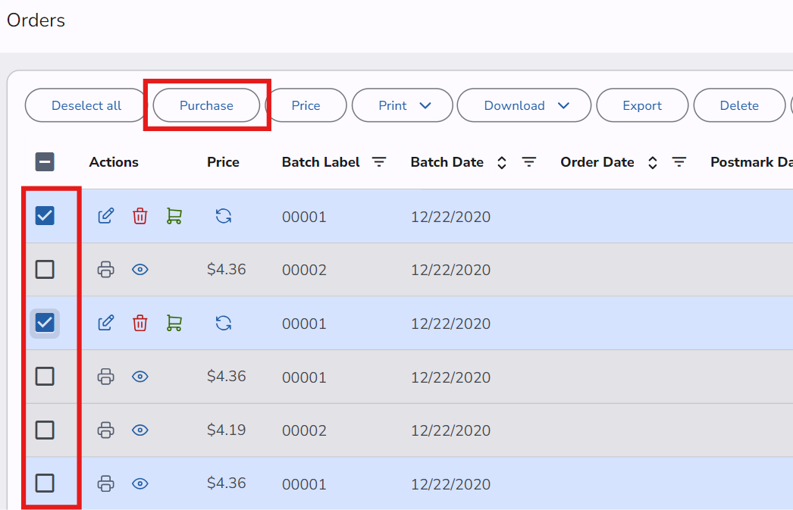Click the Deselect all button
Image resolution: width=793 pixels, height=510 pixels.
(x=86, y=106)
